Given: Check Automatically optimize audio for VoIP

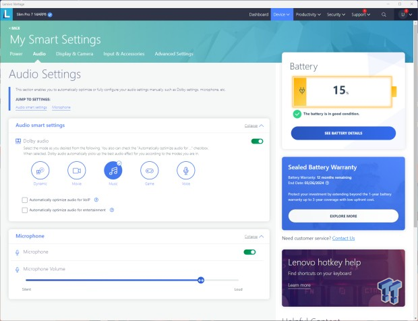Looking at the screenshot, I should (24, 200).
